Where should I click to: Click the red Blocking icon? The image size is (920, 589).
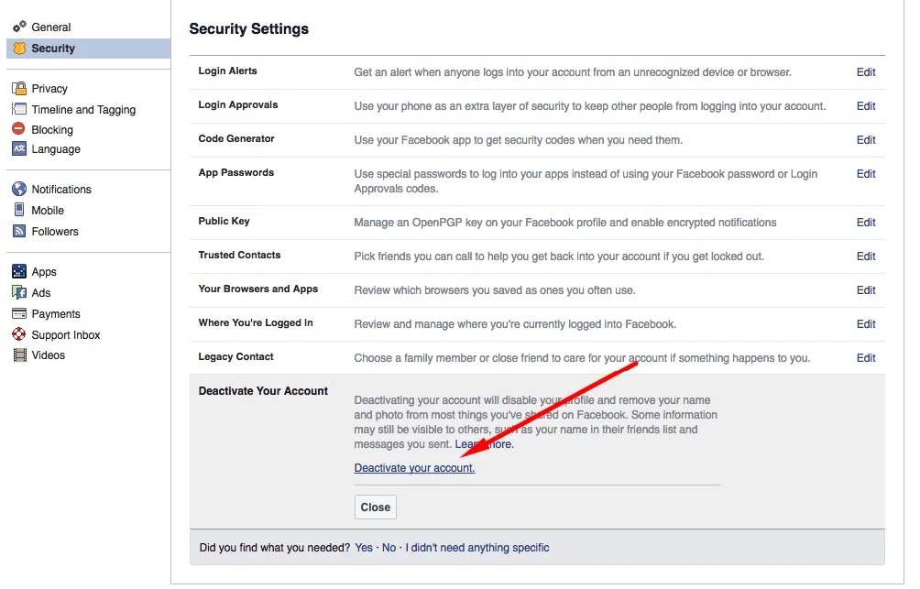pos(19,130)
